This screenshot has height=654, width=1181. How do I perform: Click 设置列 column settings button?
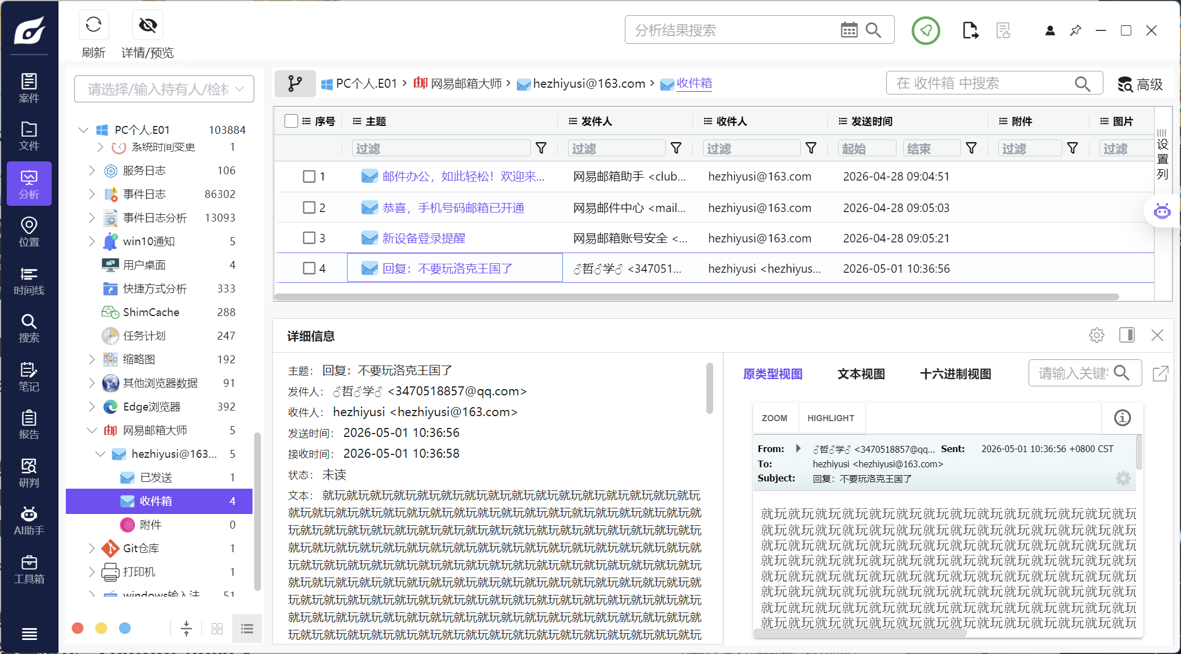(x=1162, y=155)
